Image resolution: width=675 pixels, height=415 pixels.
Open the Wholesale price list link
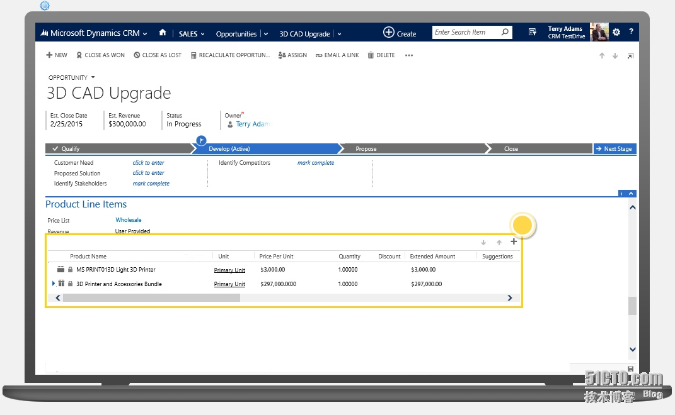pos(129,220)
